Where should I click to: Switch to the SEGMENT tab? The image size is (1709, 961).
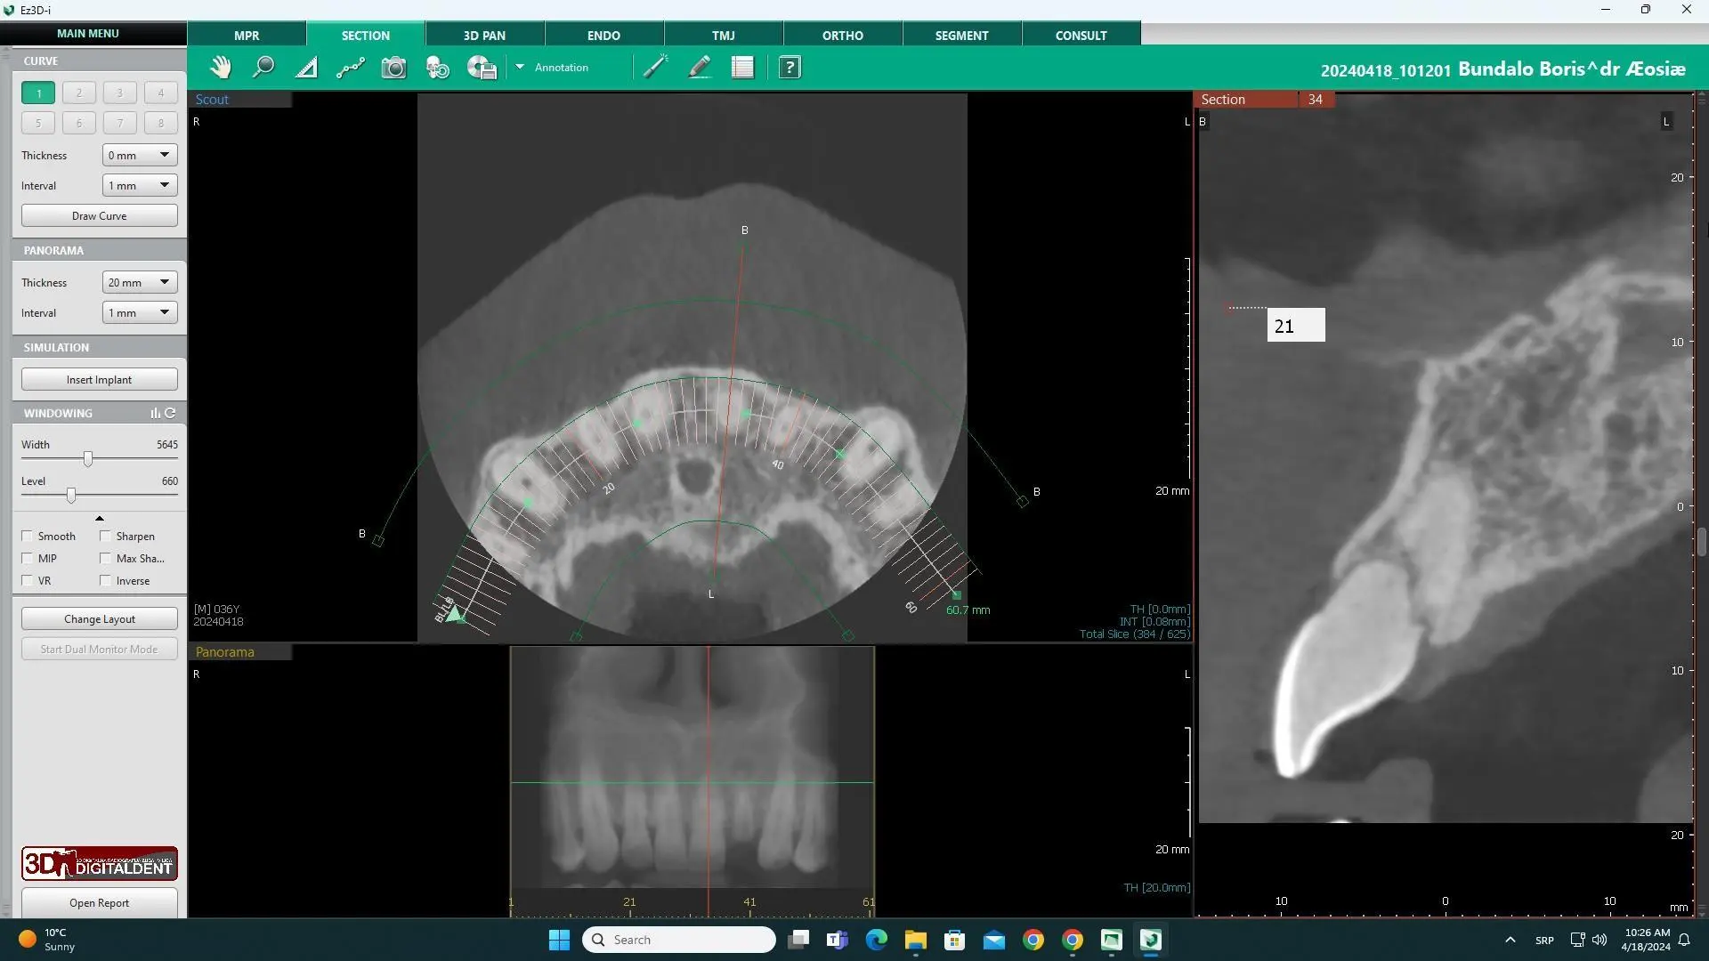(962, 36)
